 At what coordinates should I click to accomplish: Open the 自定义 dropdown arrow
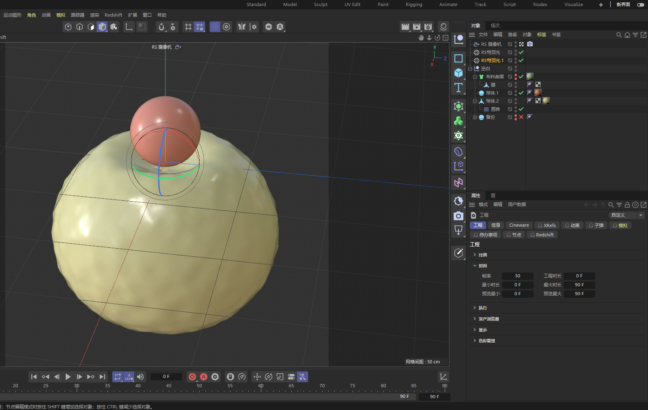641,215
